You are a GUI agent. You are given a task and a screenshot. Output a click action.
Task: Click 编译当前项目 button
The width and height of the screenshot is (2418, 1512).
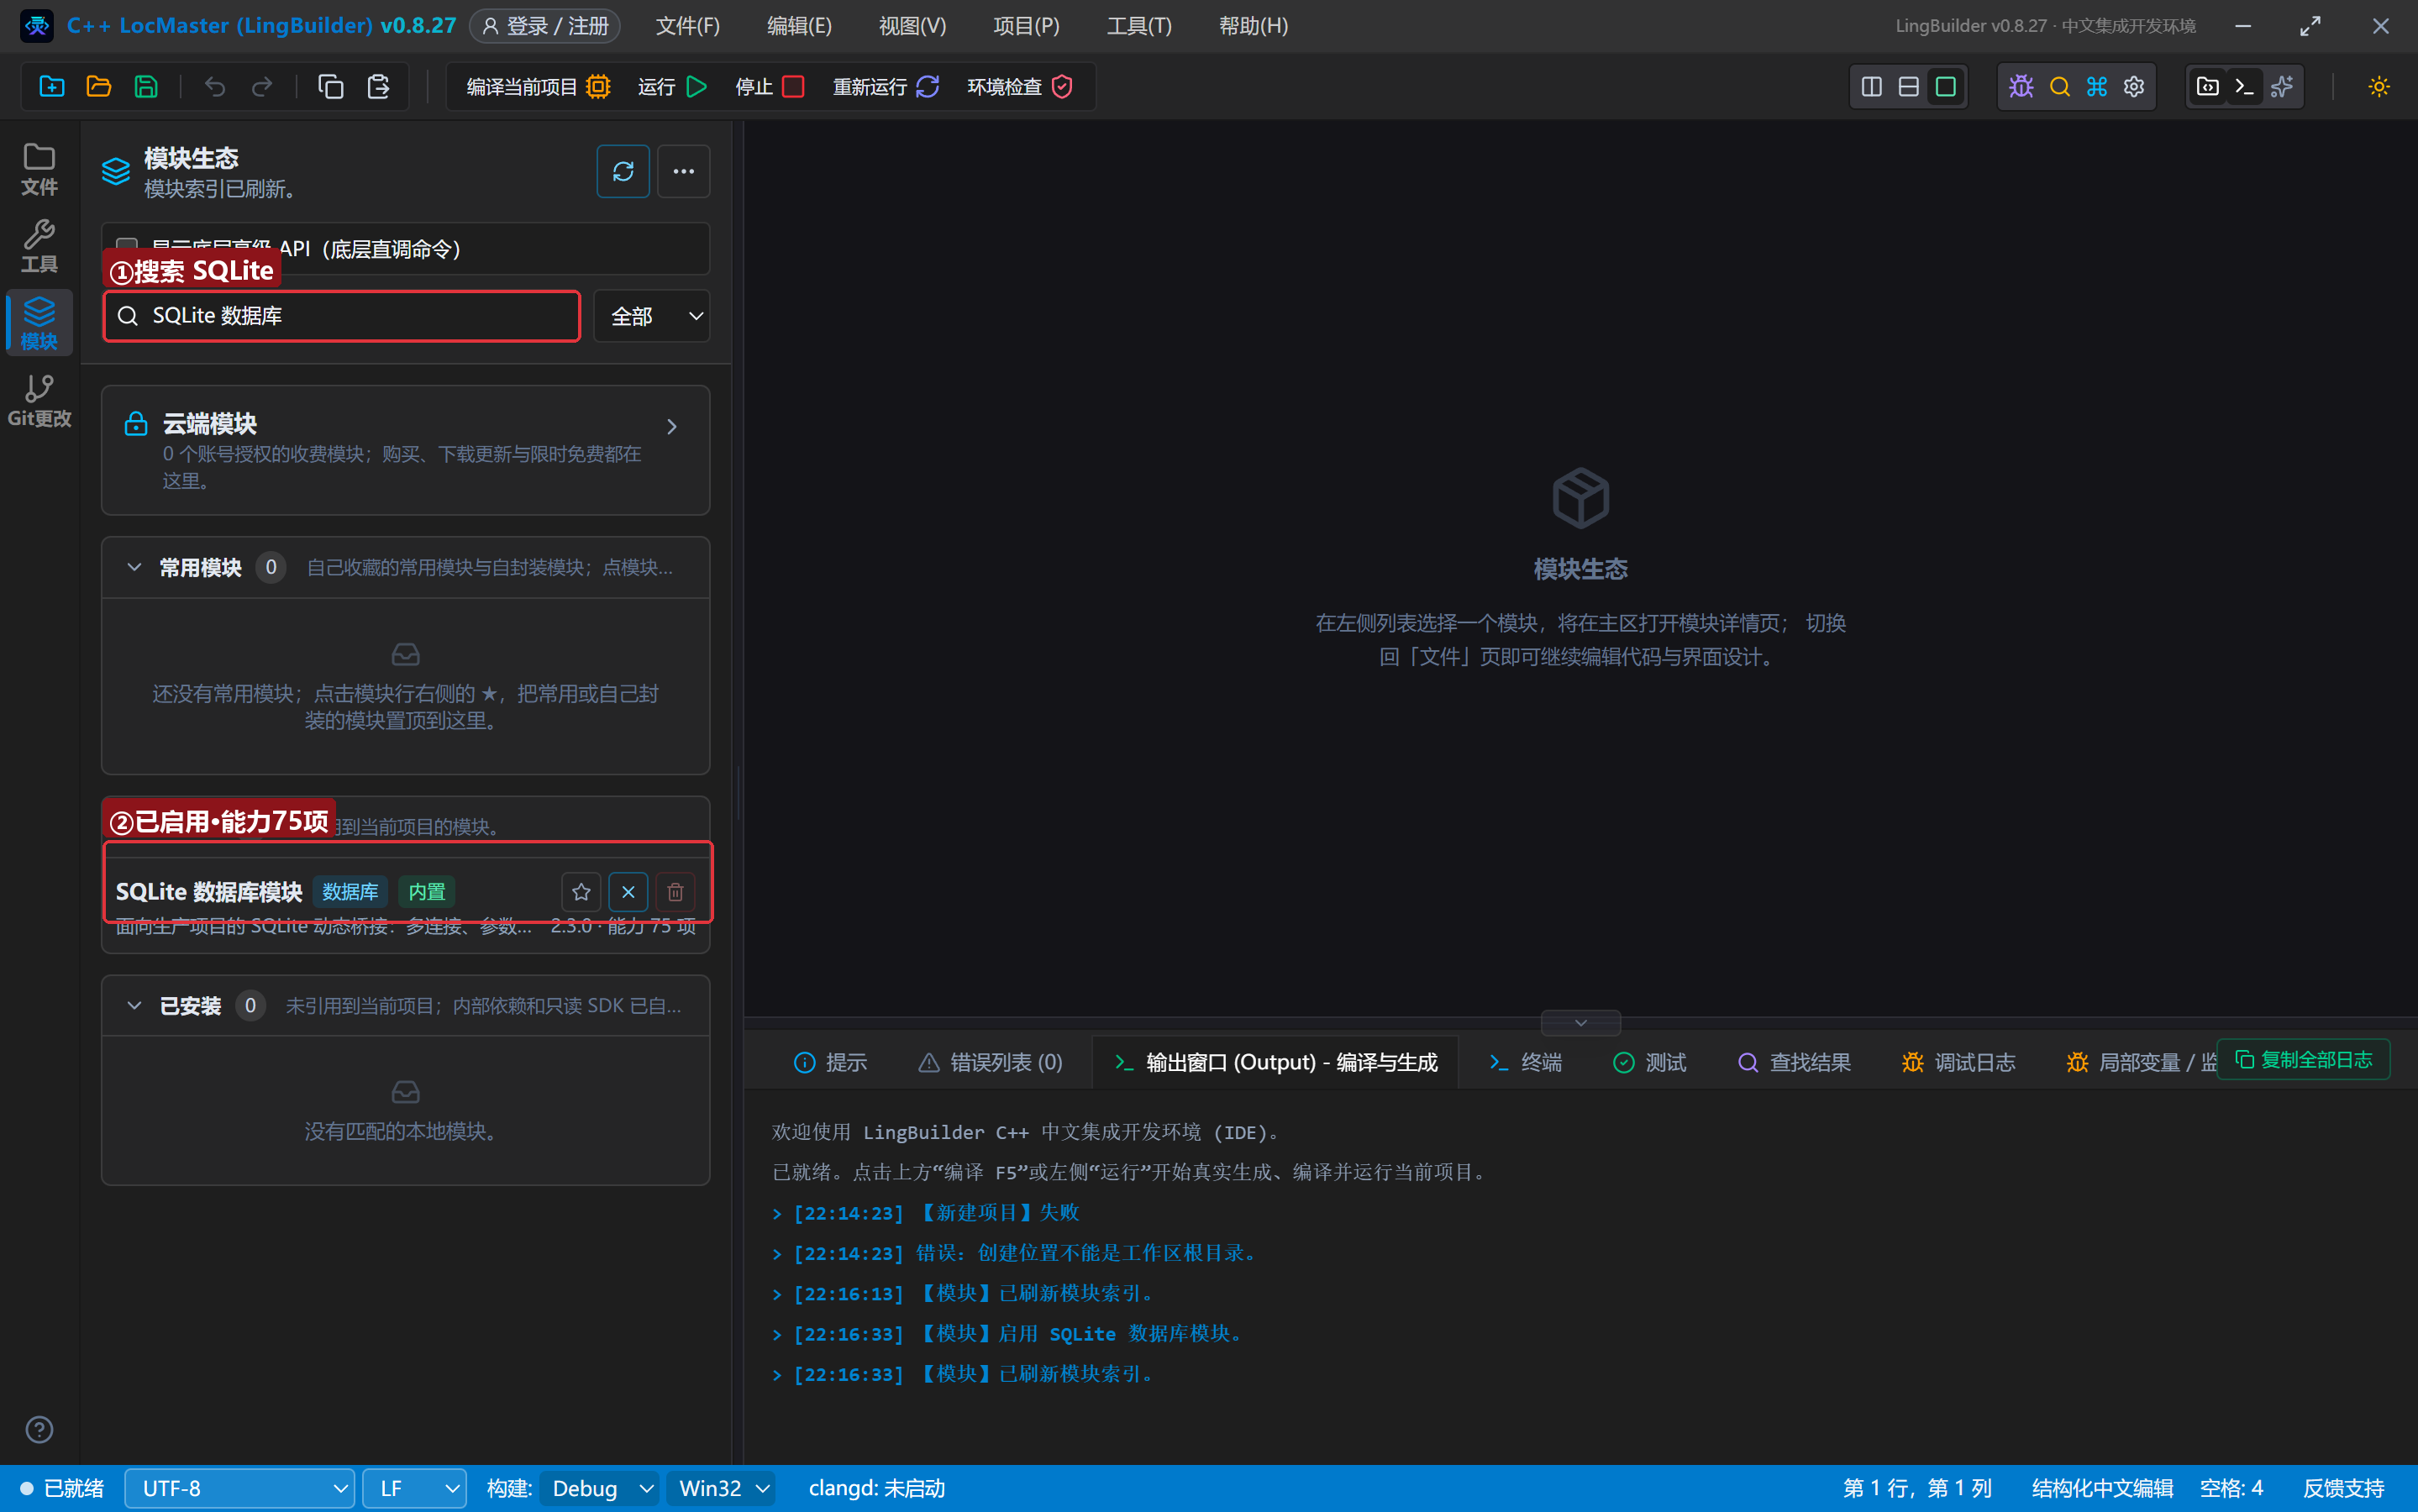coord(538,87)
